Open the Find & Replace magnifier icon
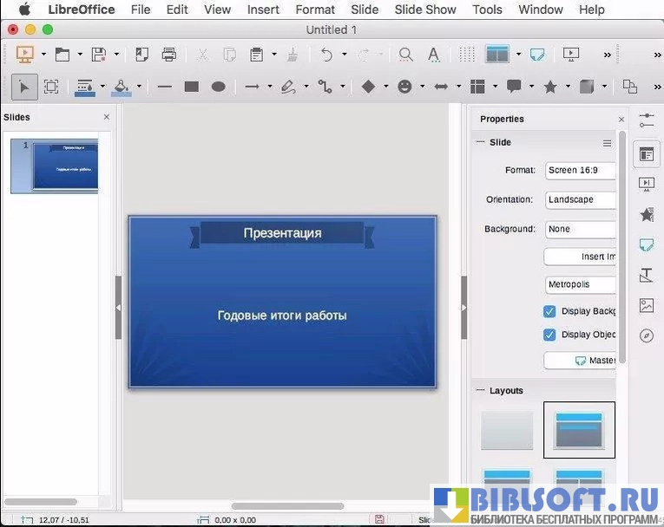Viewport: 664px width, 527px height. point(406,55)
